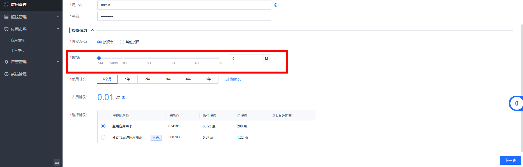The image size is (523, 167).
Task: Click the 应用市场 shield icon
Action: (x=6, y=29)
